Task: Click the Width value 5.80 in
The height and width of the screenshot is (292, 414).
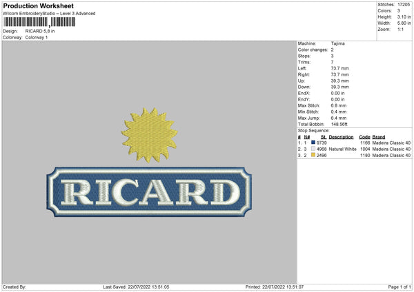Action: coord(404,23)
